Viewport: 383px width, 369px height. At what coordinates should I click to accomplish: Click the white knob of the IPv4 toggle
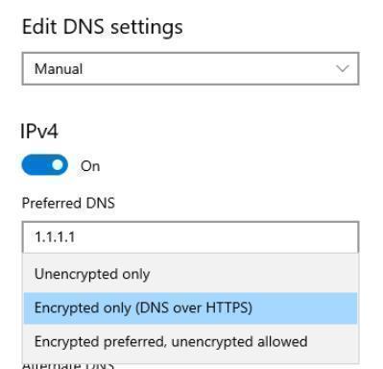[58, 165]
